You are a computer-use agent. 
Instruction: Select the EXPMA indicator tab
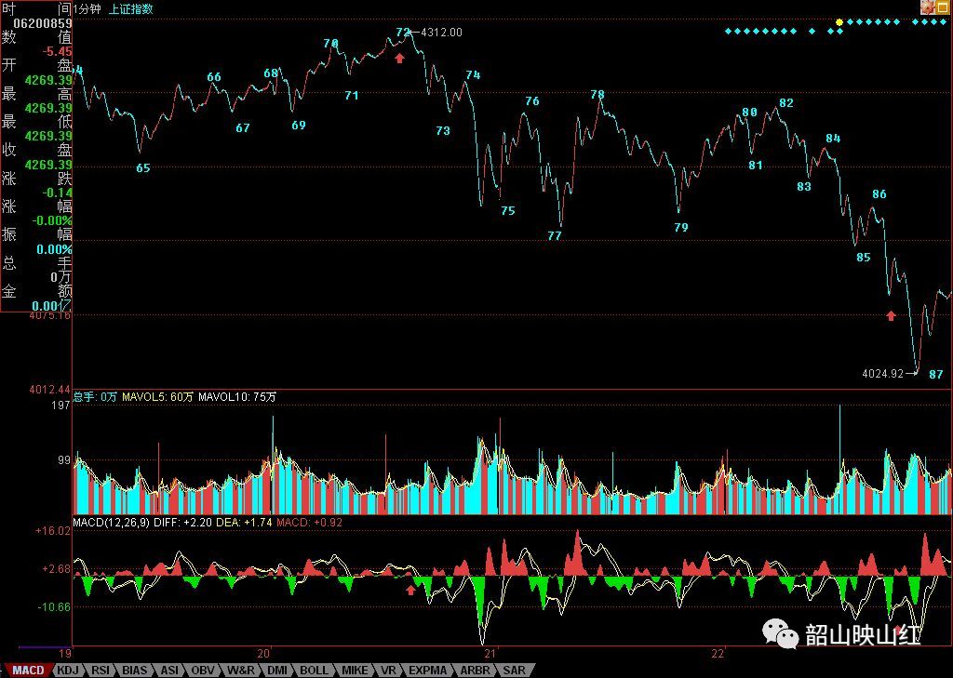click(428, 671)
